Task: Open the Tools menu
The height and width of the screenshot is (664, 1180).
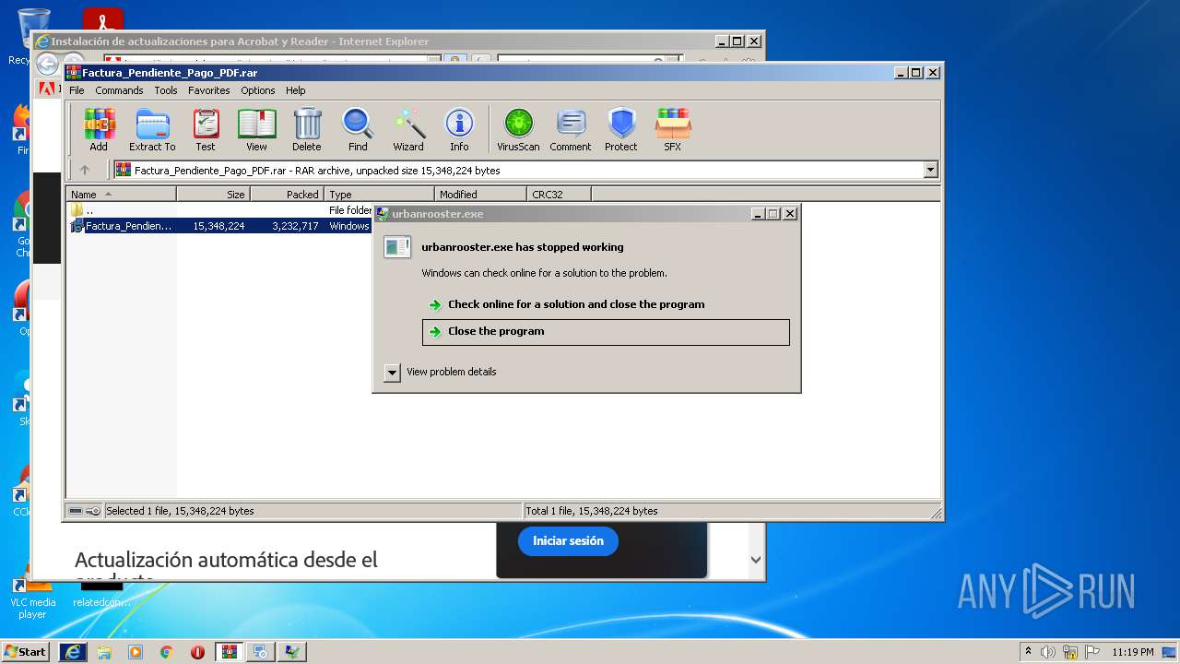Action: pos(166,90)
